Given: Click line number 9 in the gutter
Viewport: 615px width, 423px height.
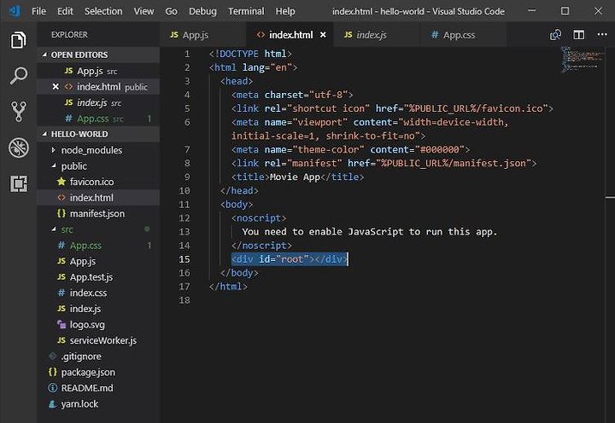Looking at the screenshot, I should [187, 177].
